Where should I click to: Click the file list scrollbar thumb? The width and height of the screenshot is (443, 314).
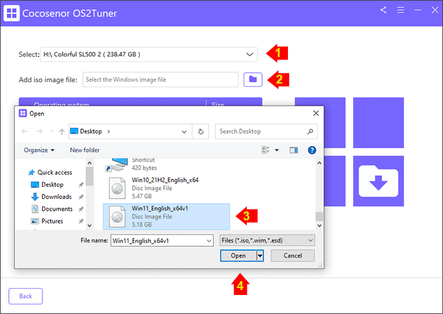[319, 217]
